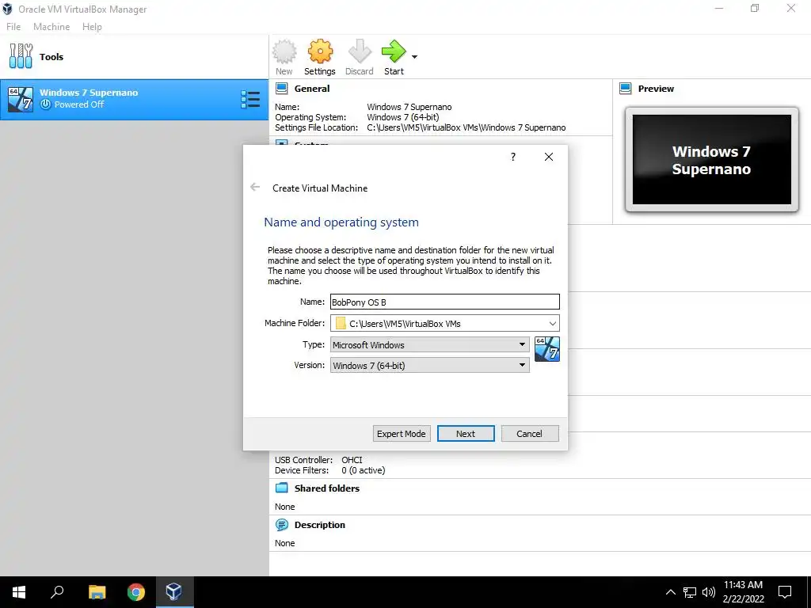Click the network tray icon

coord(690,592)
